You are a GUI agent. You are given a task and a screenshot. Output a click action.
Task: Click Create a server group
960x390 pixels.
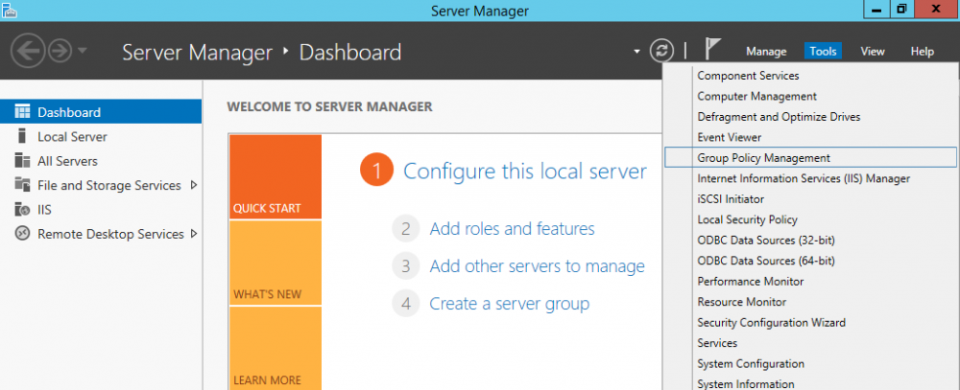click(x=510, y=303)
